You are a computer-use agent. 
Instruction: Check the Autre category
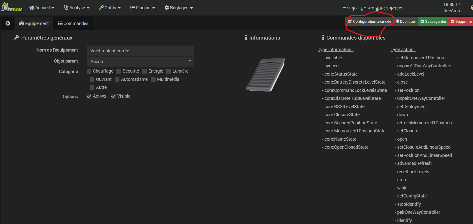(92, 88)
